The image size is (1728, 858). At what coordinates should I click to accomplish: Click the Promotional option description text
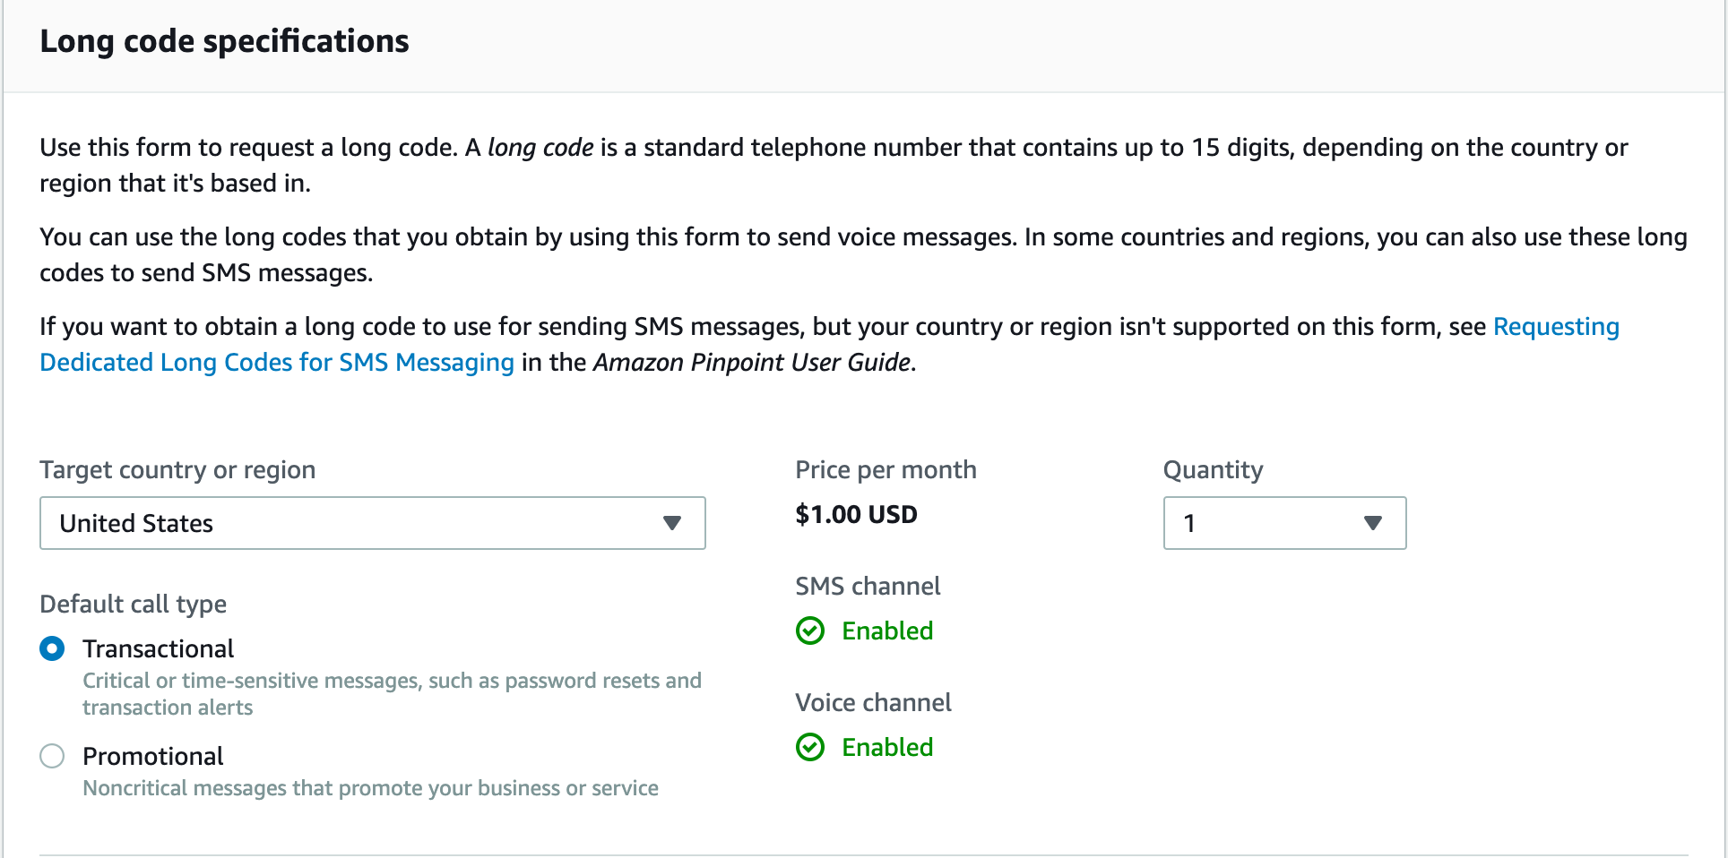(370, 788)
